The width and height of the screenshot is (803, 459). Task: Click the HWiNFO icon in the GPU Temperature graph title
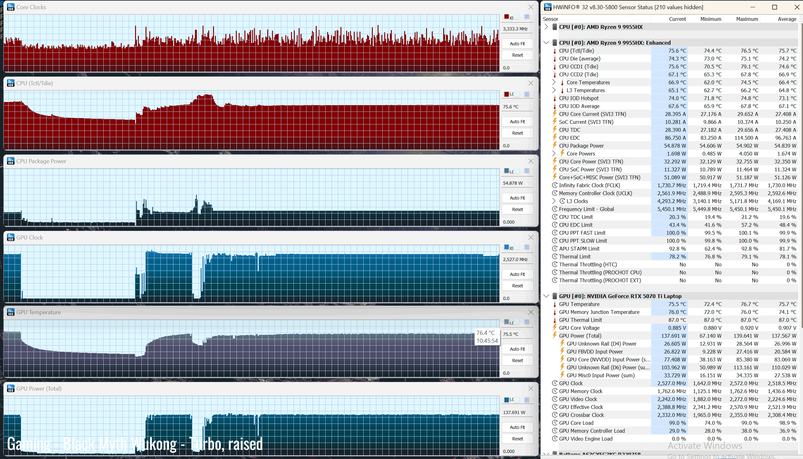click(10, 312)
